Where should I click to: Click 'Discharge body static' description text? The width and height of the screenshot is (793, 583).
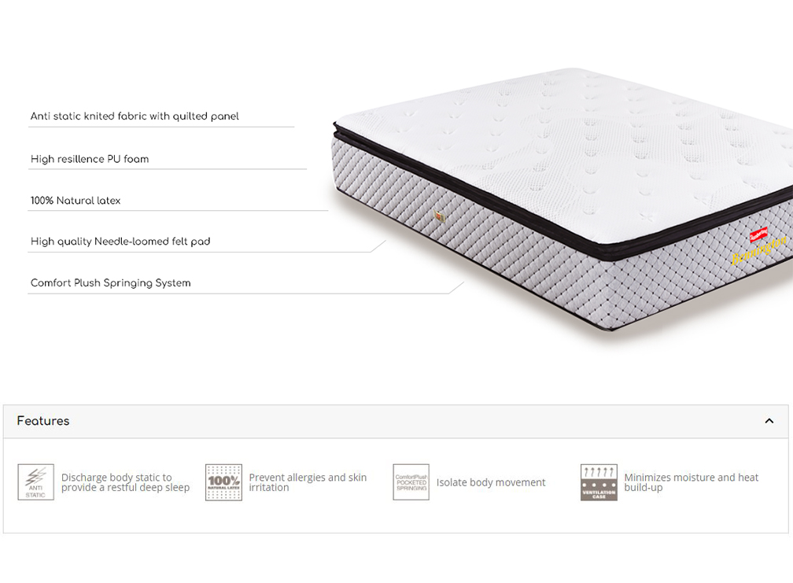coord(125,482)
